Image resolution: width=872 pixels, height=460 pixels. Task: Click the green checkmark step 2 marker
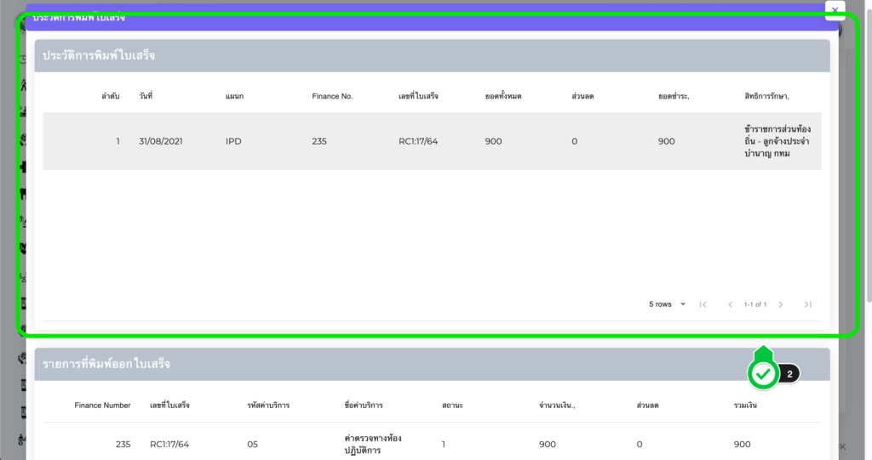pos(764,373)
